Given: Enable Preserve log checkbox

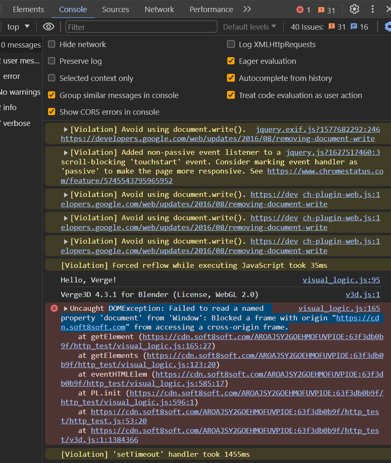Looking at the screenshot, I should tap(52, 61).
